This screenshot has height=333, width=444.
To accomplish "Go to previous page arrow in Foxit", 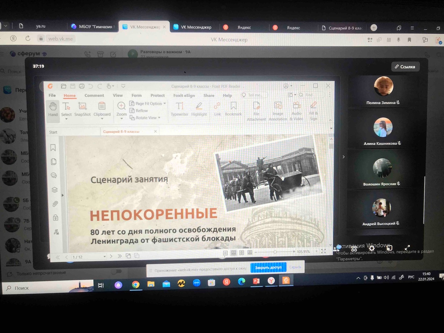I will tap(67, 257).
